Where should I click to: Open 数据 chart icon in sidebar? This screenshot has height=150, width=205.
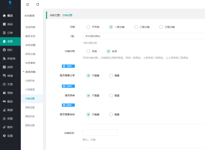click(x=4, y=110)
